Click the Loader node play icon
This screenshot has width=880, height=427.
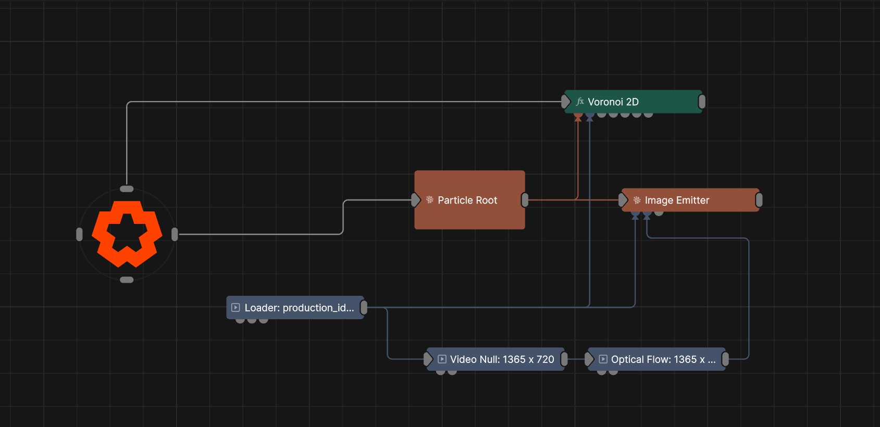(x=236, y=308)
